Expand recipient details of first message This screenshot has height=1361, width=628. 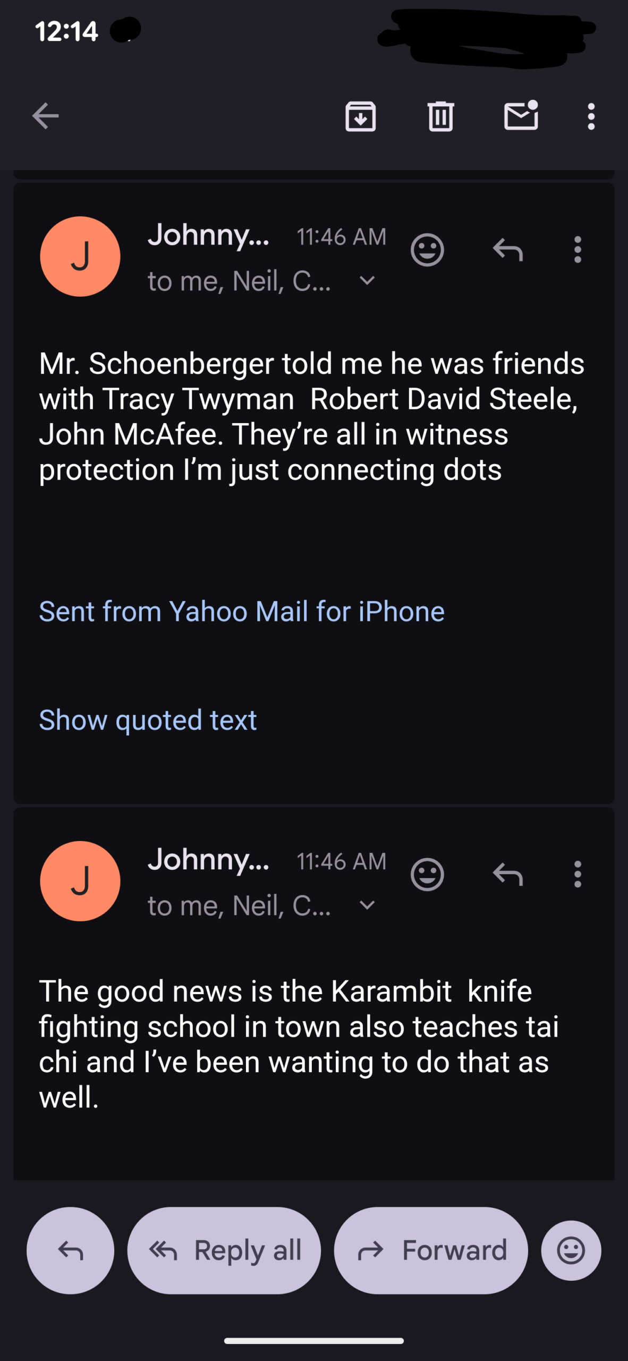[x=367, y=281]
